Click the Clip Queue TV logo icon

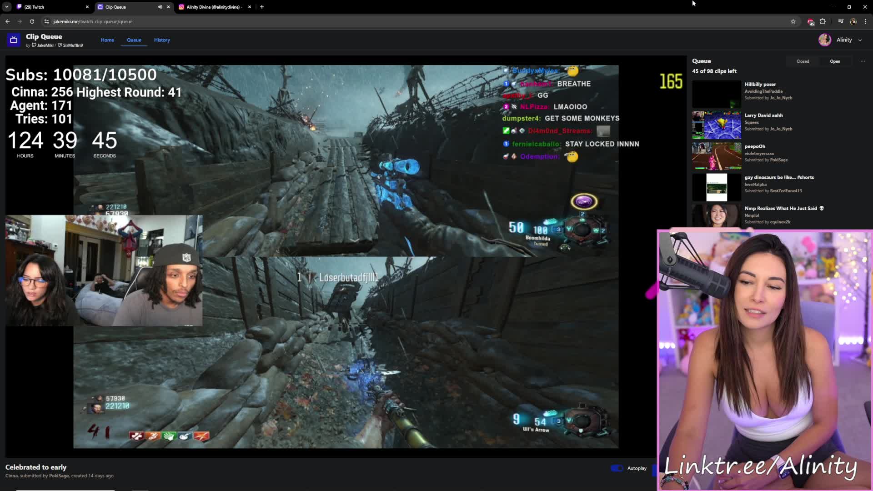coord(14,40)
